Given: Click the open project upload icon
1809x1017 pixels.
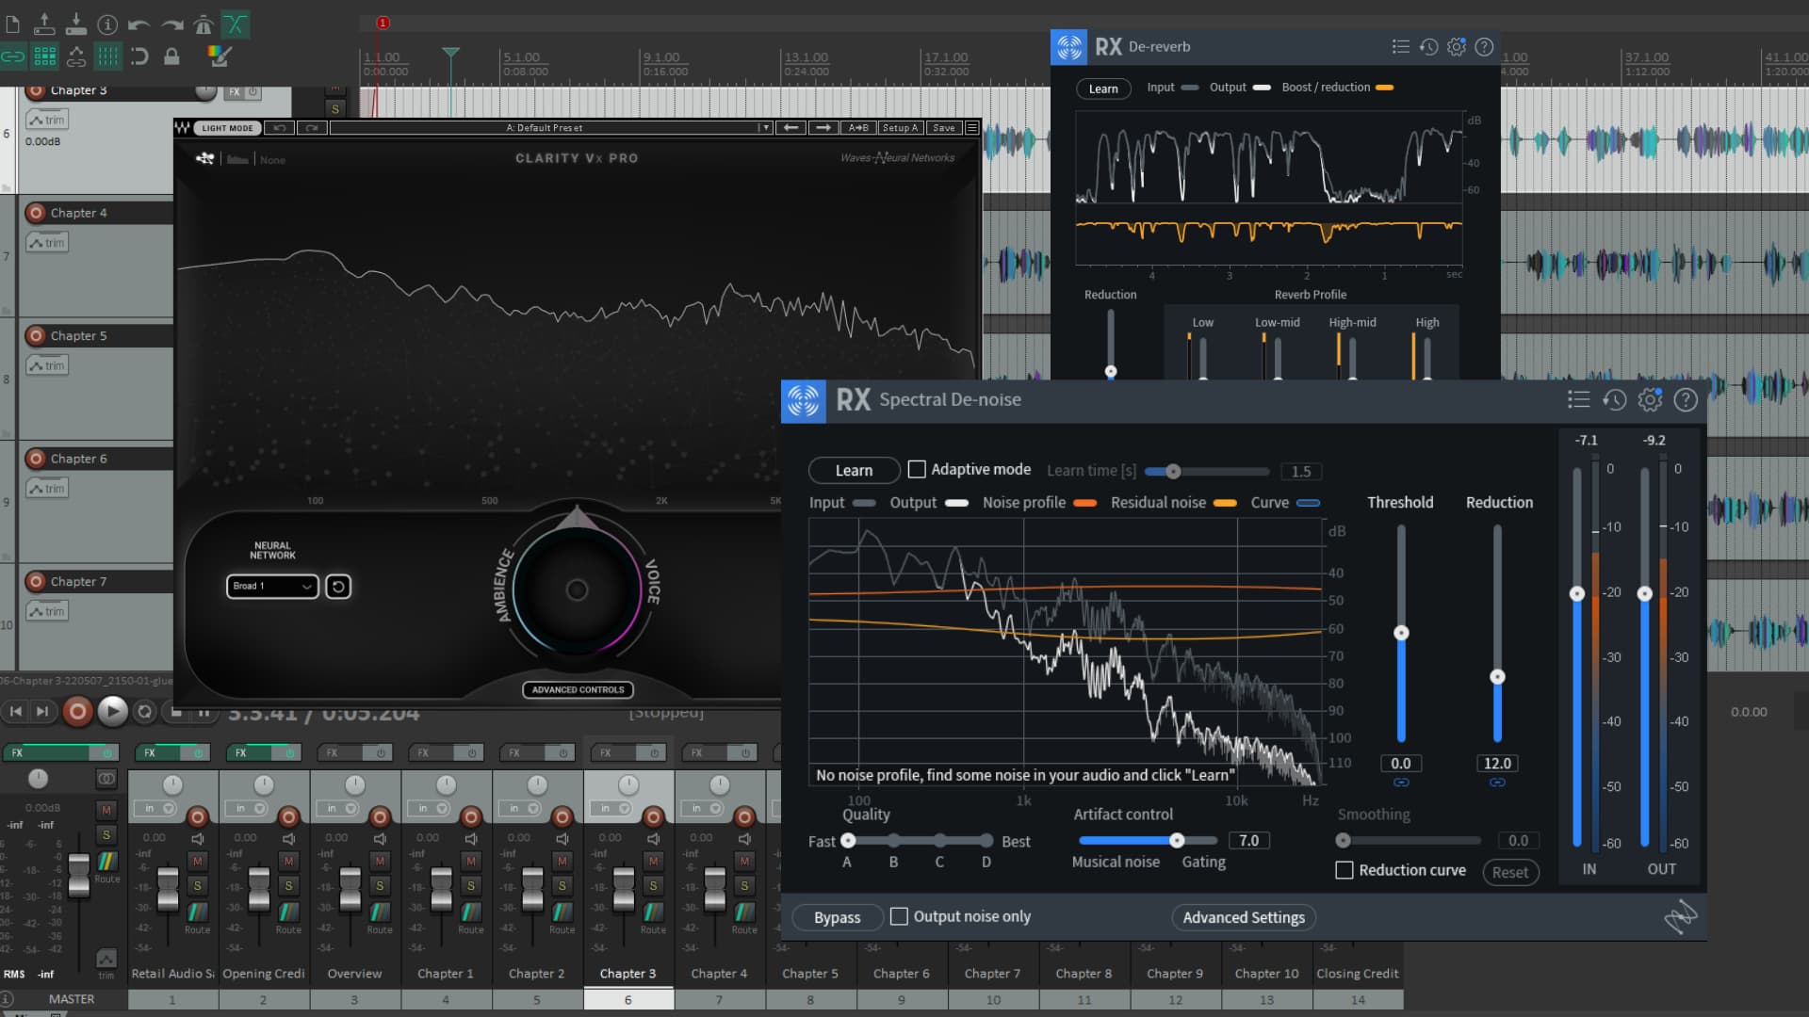Looking at the screenshot, I should (x=44, y=24).
